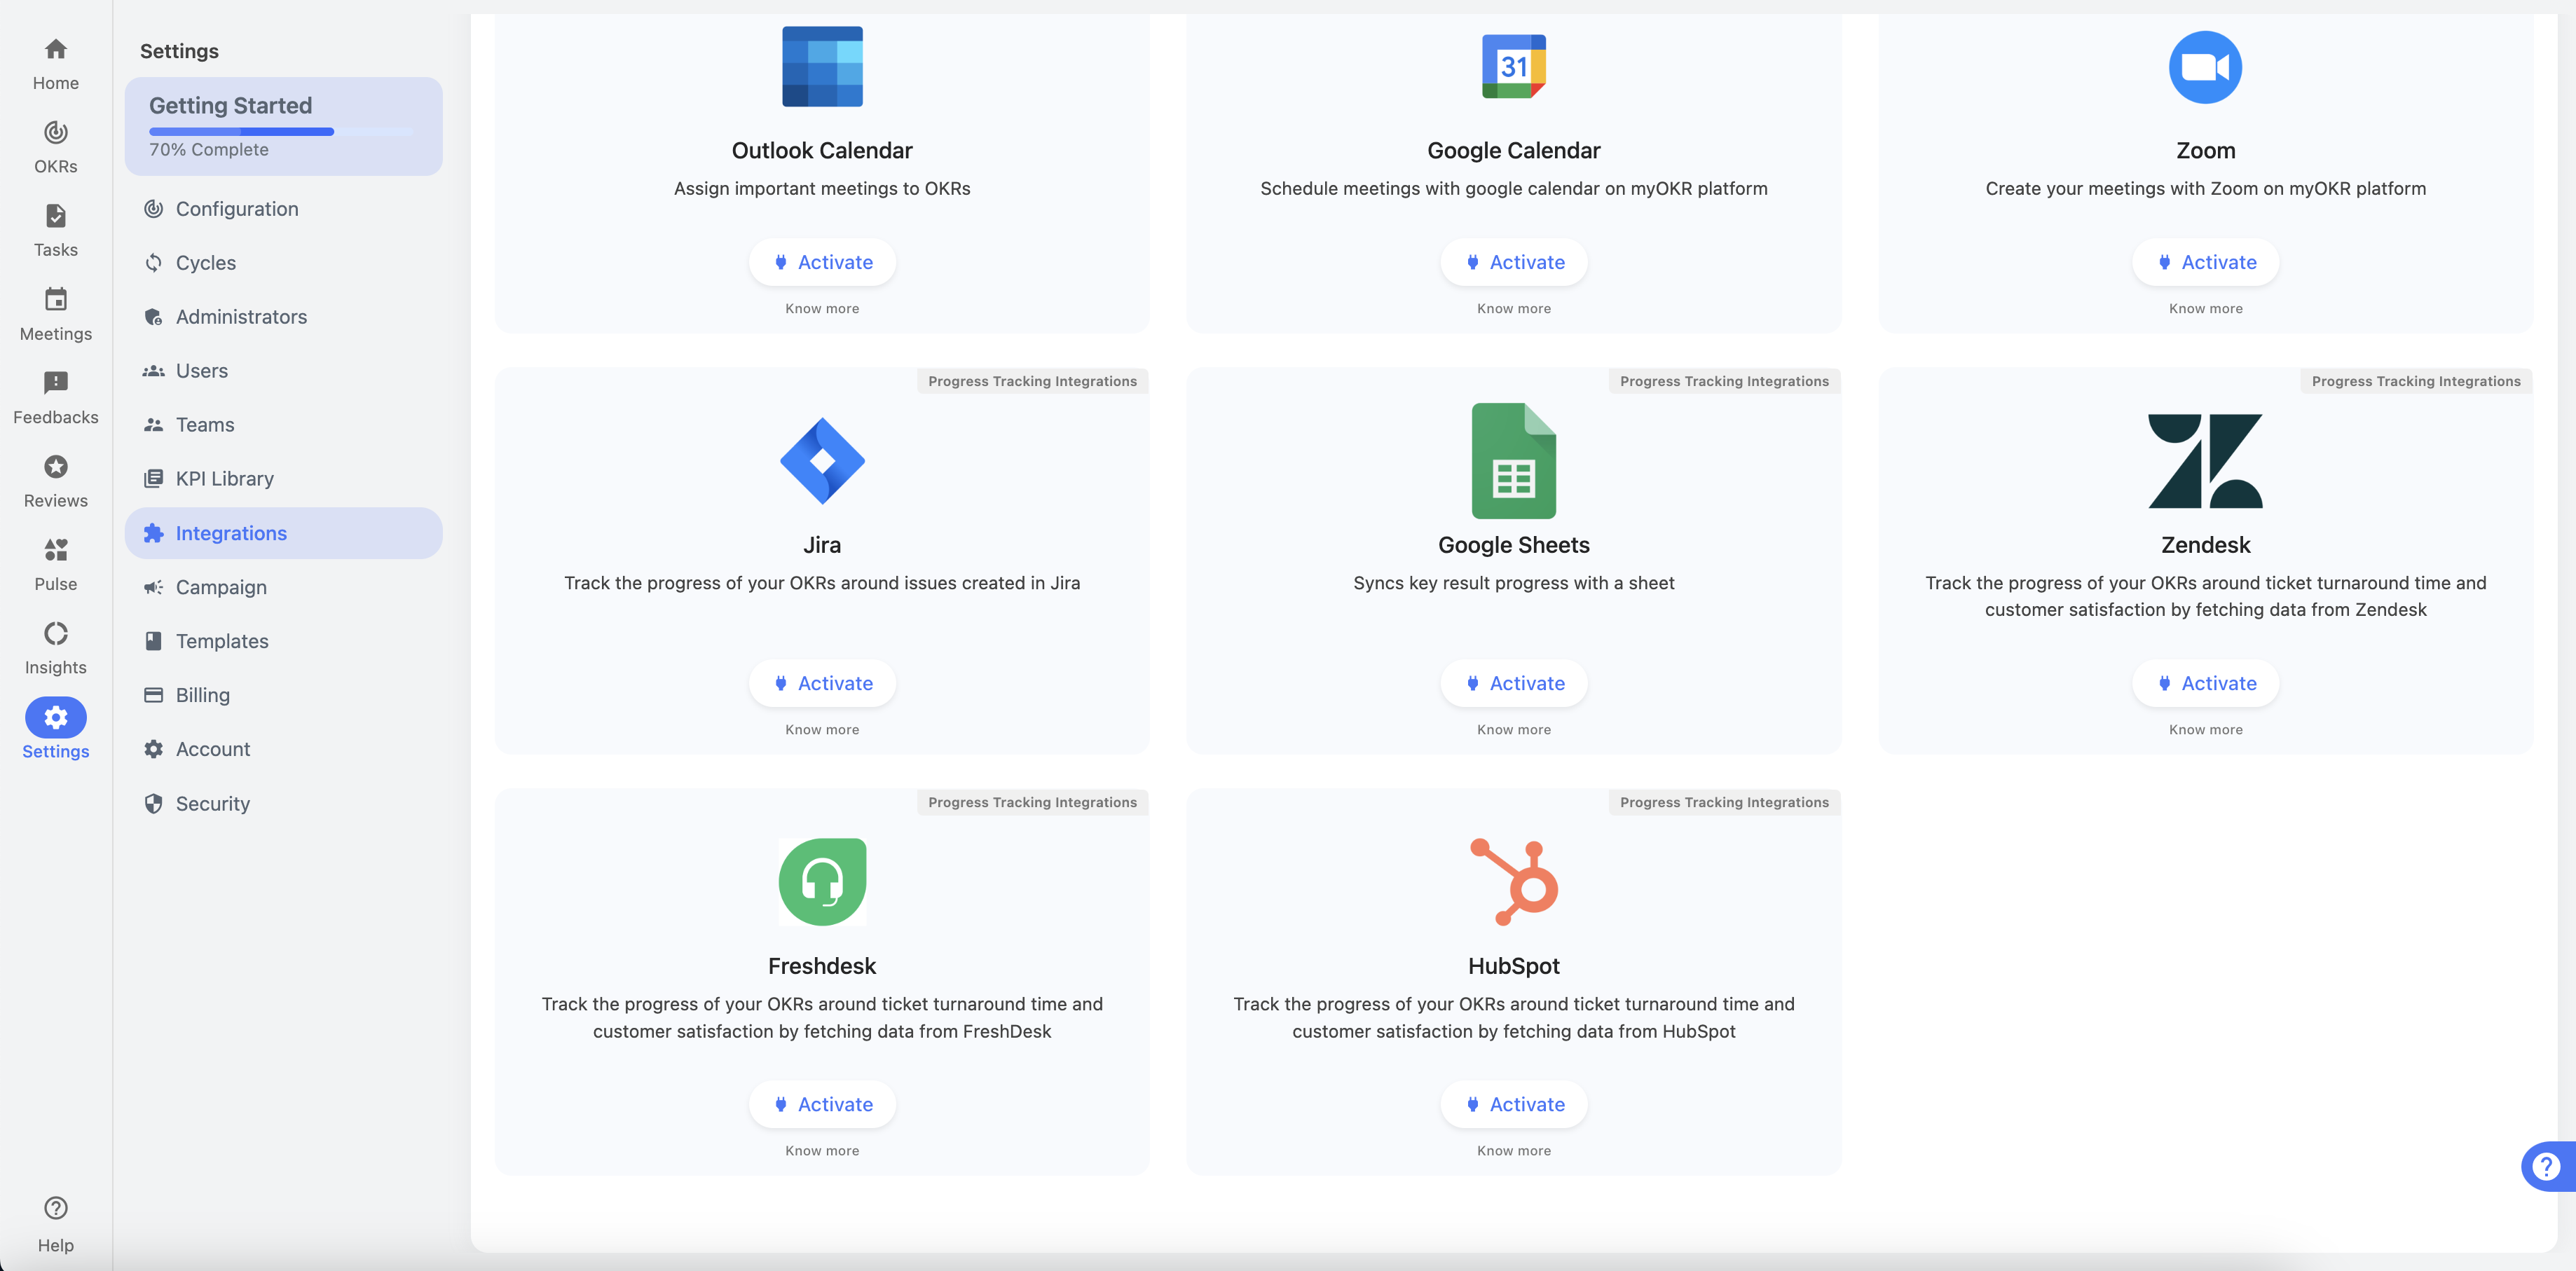Click Know more under Zoom
Viewport: 2576px width, 1271px height.
click(2205, 309)
